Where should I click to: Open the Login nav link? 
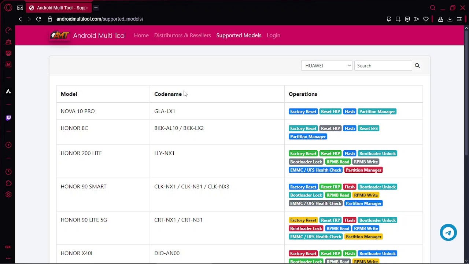point(273,35)
